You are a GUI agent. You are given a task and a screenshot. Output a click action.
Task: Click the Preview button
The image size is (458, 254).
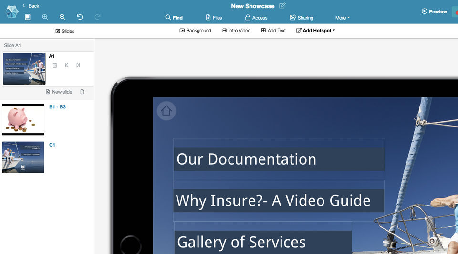click(x=434, y=11)
